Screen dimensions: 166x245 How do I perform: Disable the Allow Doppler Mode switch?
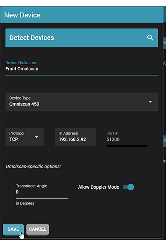(x=128, y=187)
